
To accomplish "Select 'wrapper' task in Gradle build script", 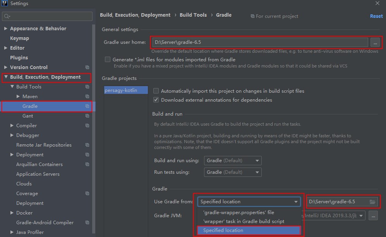I will (244, 221).
